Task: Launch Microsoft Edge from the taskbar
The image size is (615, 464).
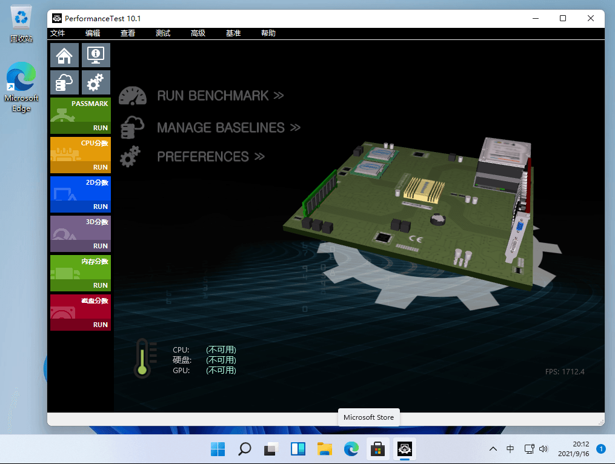Action: [x=351, y=449]
